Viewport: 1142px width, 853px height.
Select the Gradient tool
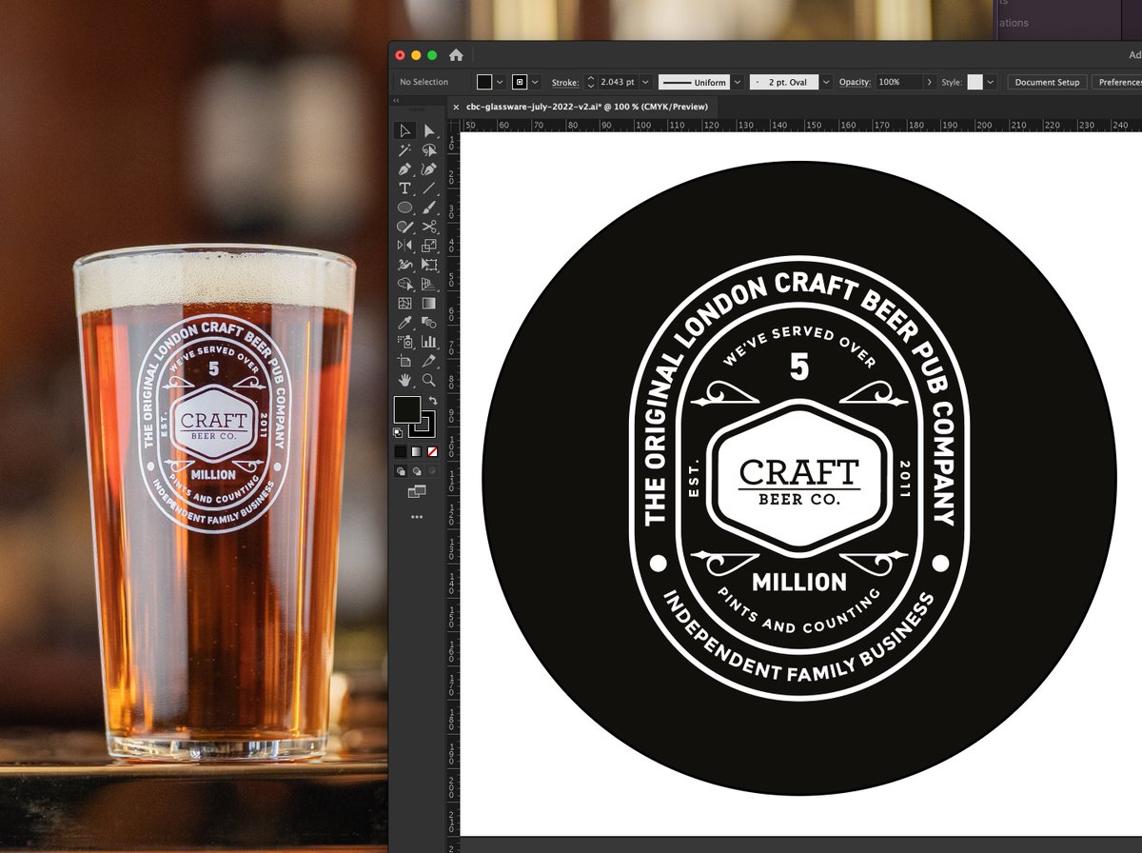pyautogui.click(x=429, y=303)
